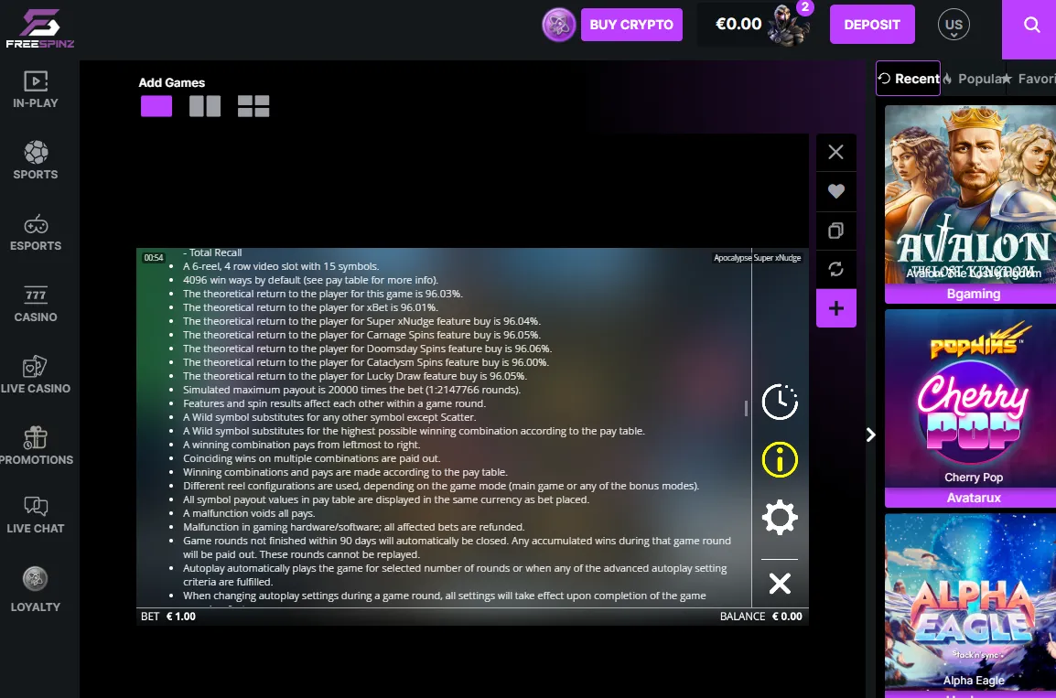Open the Casino section

coord(36,304)
